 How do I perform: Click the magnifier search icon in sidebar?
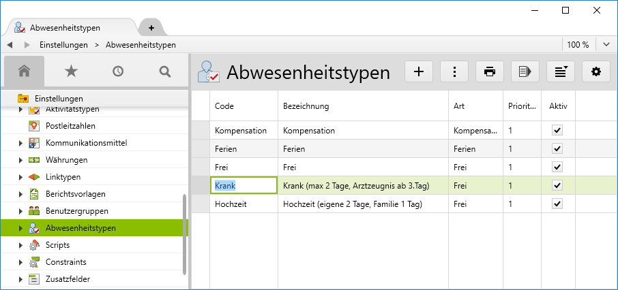click(164, 71)
